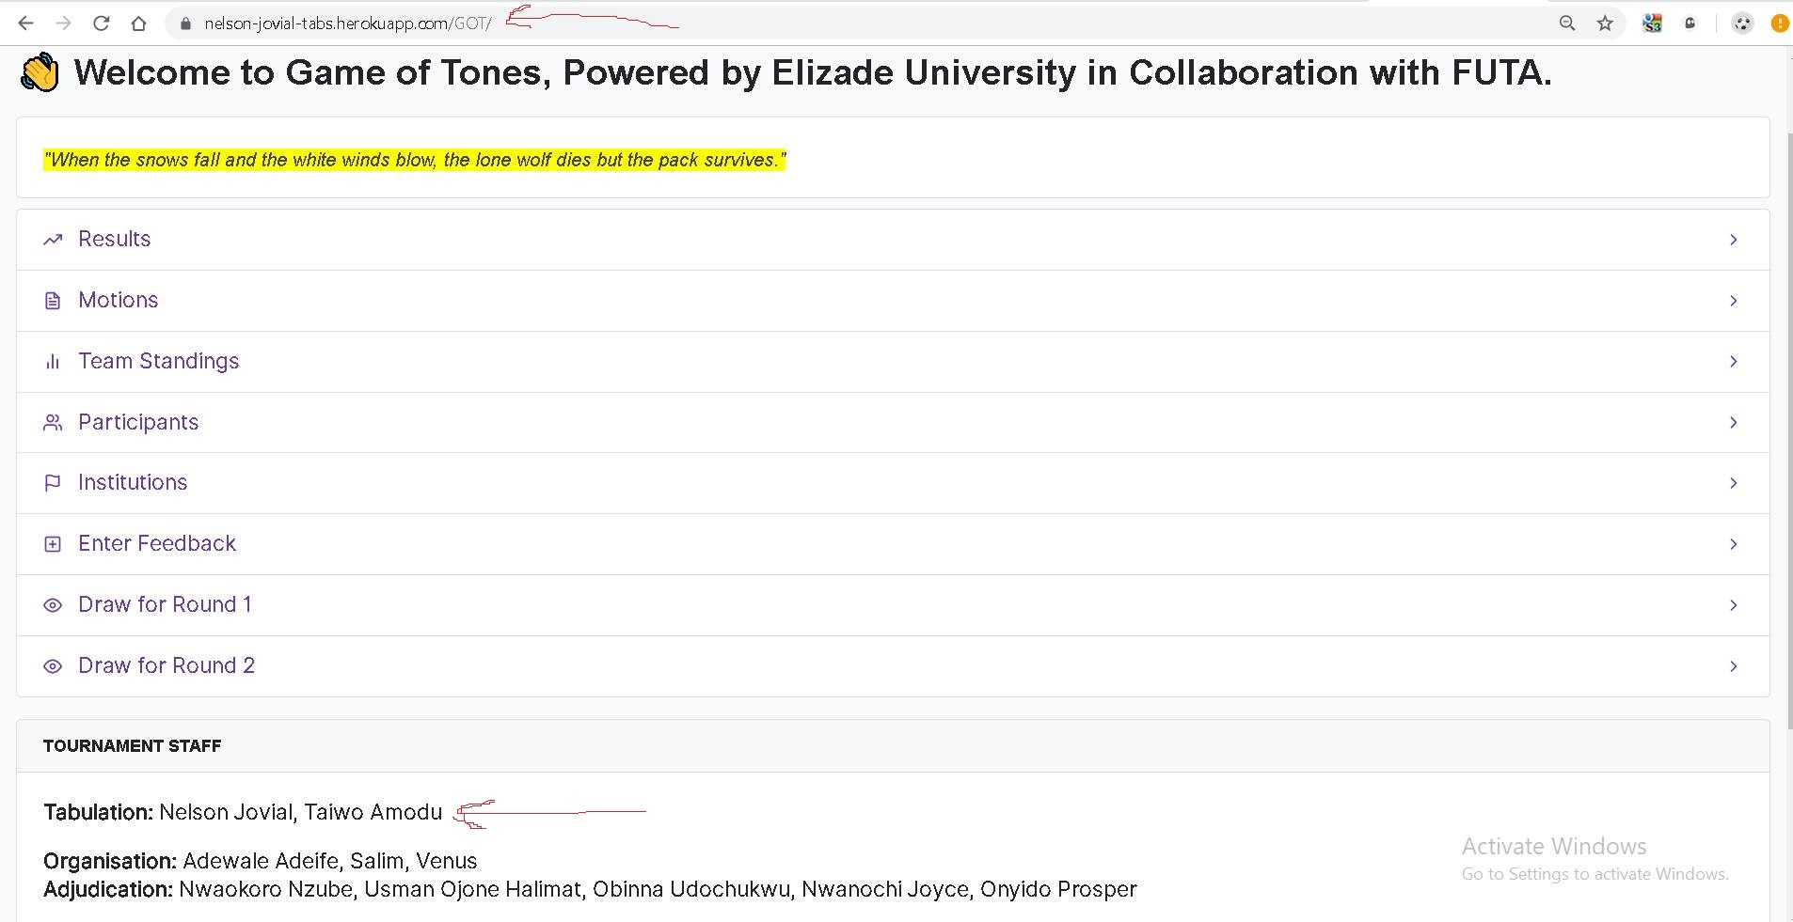Go to browser home icon
This screenshot has height=922, width=1793.
(139, 23)
